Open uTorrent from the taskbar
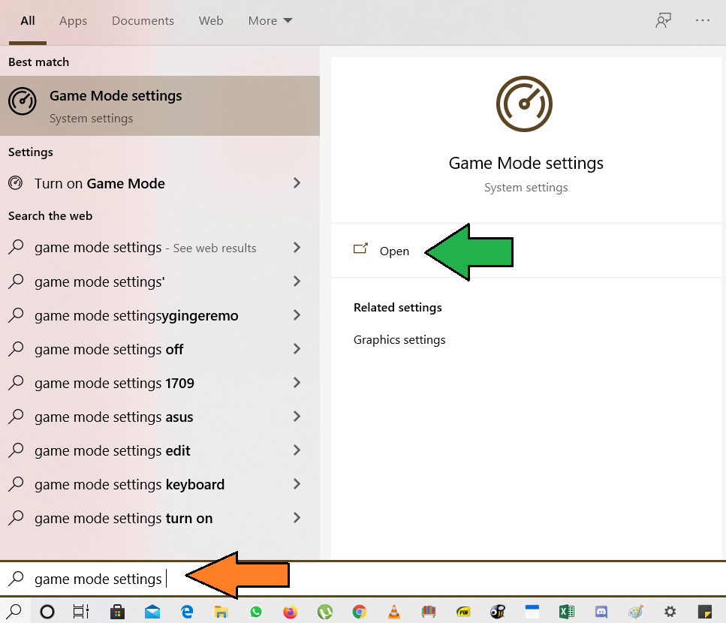 point(325,612)
